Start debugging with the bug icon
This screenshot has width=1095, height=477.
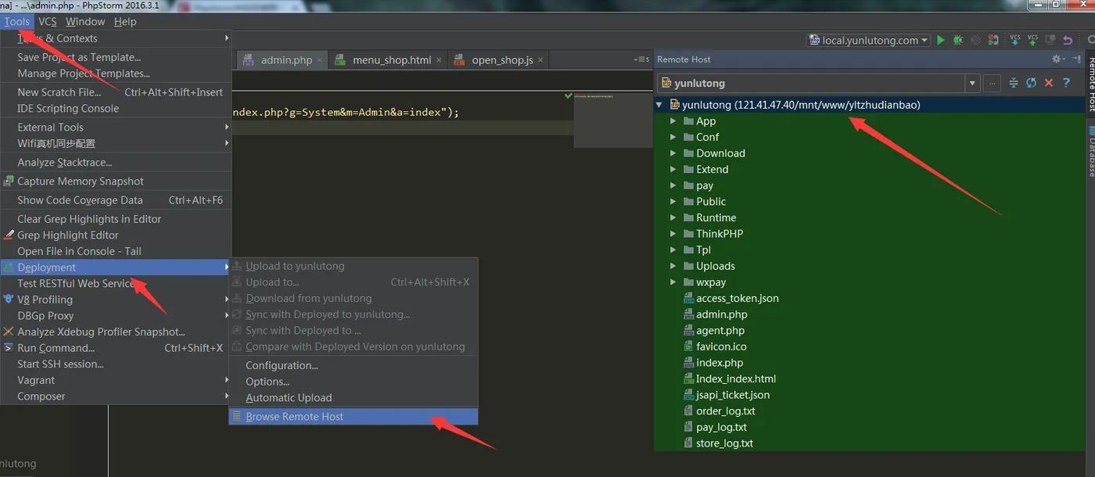[957, 40]
